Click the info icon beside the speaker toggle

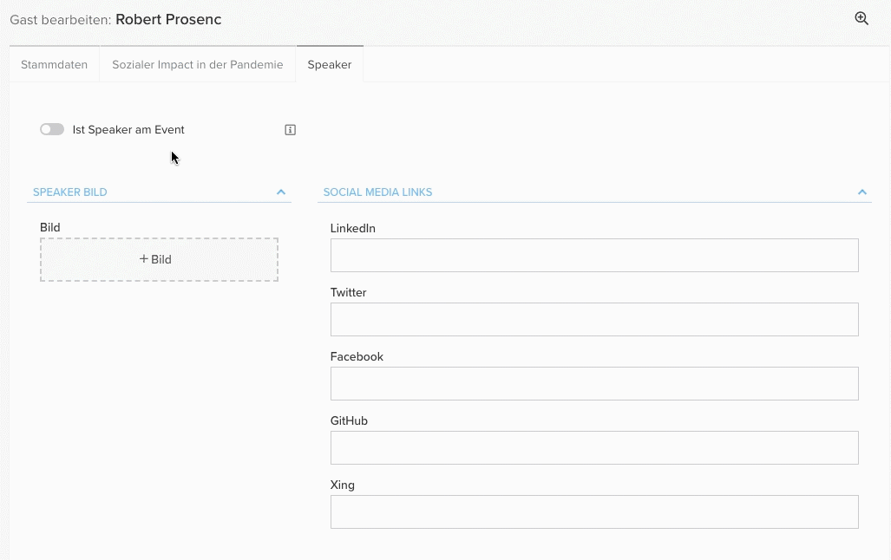point(291,130)
